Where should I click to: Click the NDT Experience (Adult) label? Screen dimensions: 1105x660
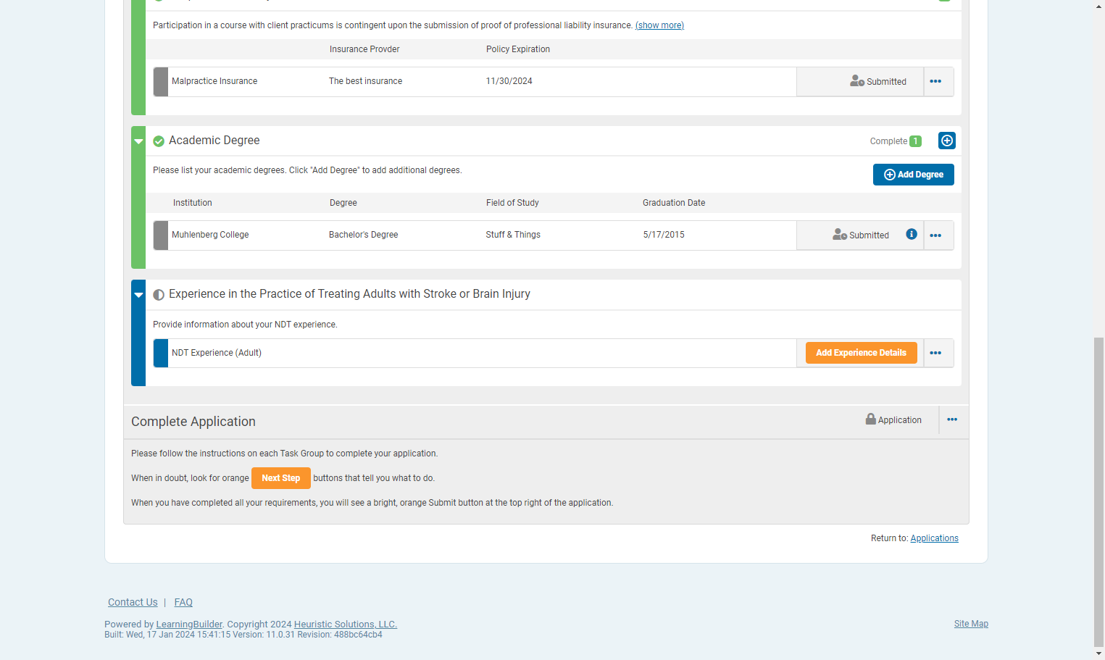(x=217, y=353)
